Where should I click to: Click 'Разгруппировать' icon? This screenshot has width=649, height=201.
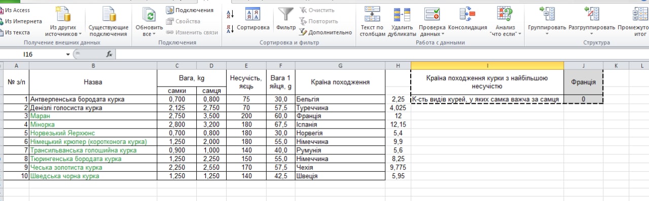pyautogui.click(x=592, y=14)
